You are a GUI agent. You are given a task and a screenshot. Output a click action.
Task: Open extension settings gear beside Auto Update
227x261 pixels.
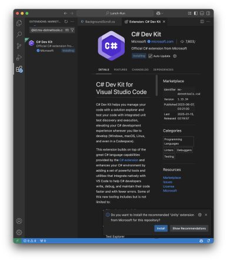[175, 56]
